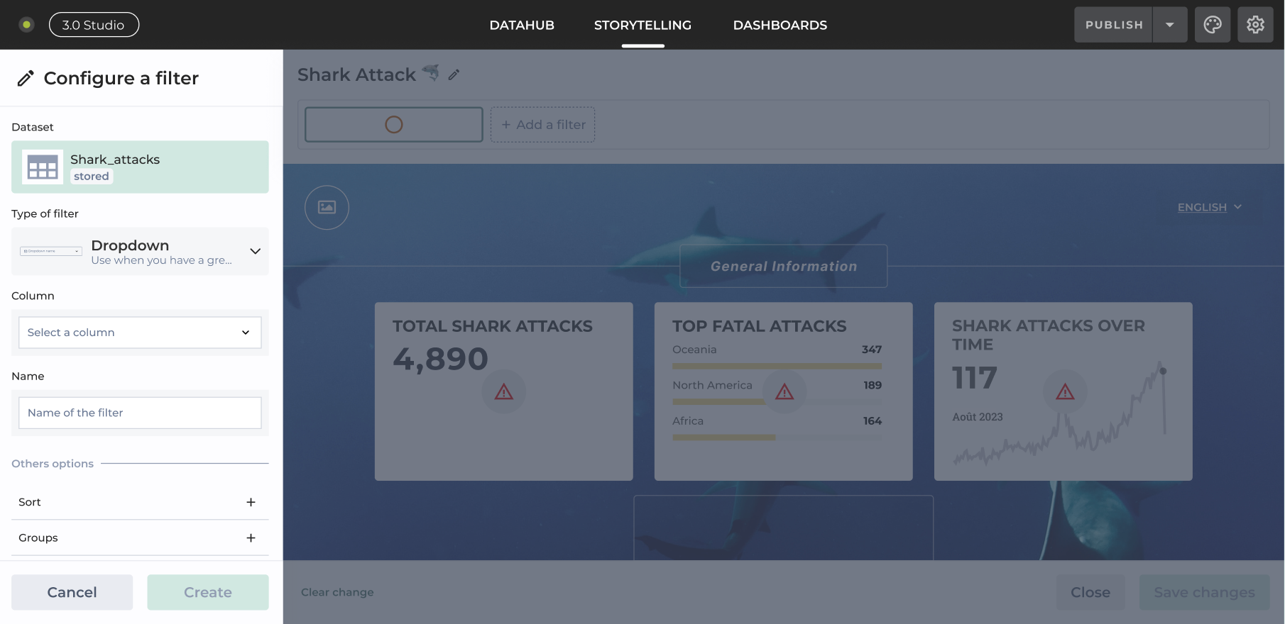Click the green status dot icon
This screenshot has height=624, width=1285.
[x=26, y=25]
